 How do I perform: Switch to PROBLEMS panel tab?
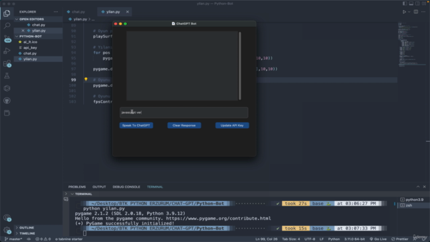77,187
